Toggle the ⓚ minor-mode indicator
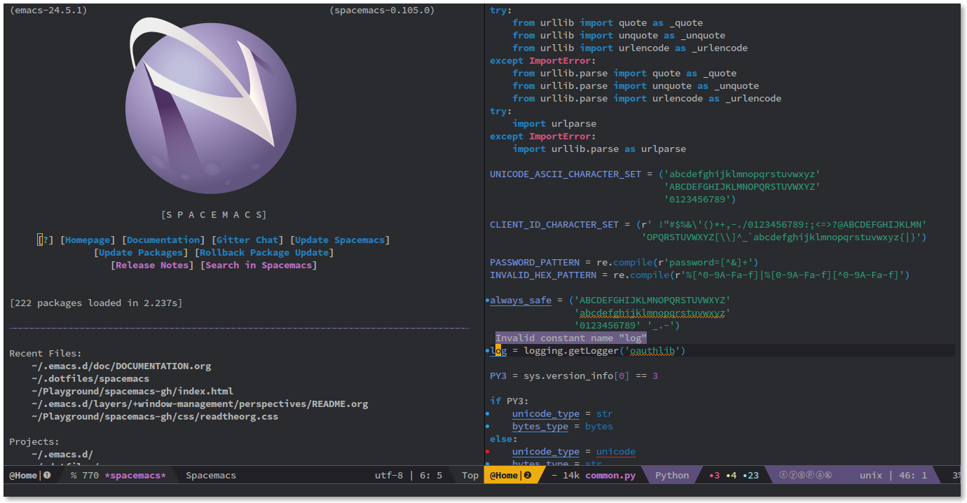 828,475
